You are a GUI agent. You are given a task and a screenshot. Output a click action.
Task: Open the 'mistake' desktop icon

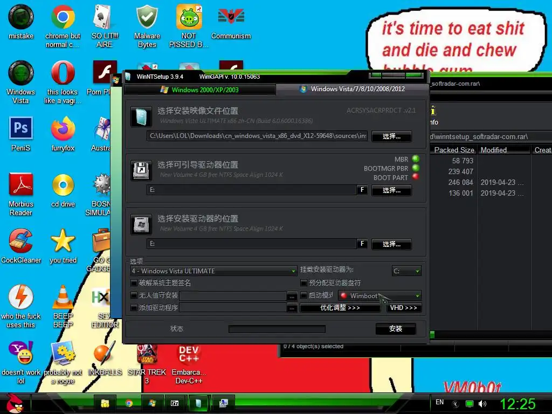click(21, 22)
